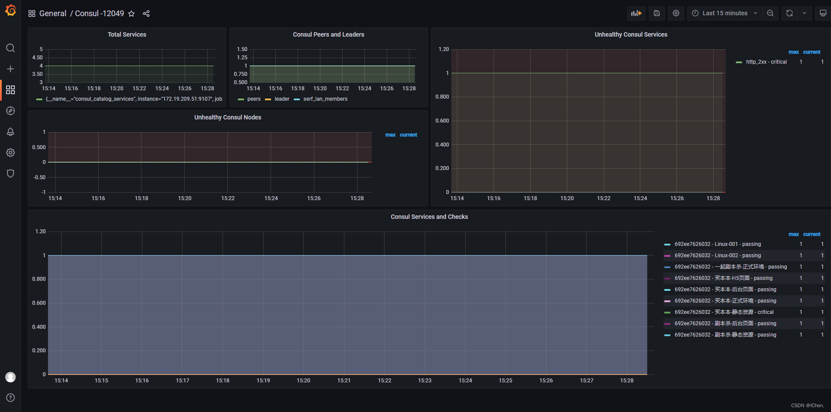
Task: Toggle the consul_catalog_services legend series
Action: coord(134,99)
